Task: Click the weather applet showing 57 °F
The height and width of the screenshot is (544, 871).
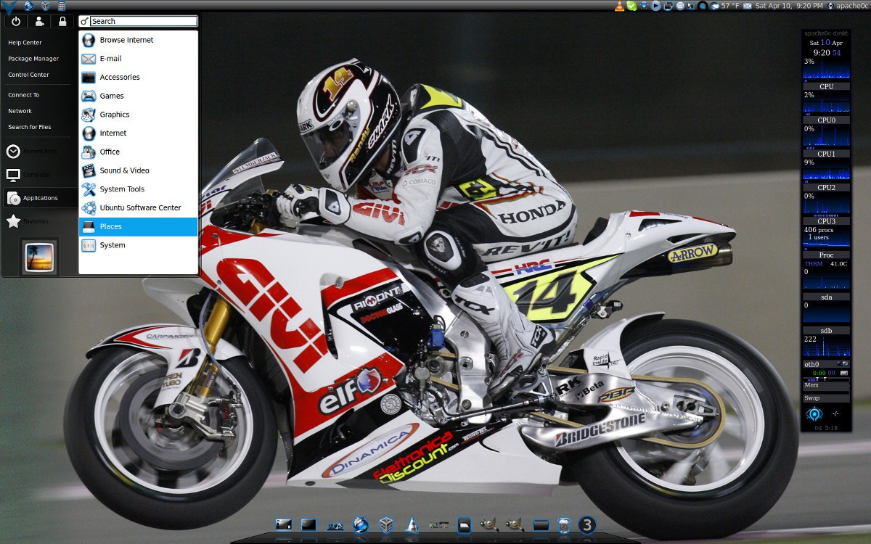Action: (x=724, y=6)
